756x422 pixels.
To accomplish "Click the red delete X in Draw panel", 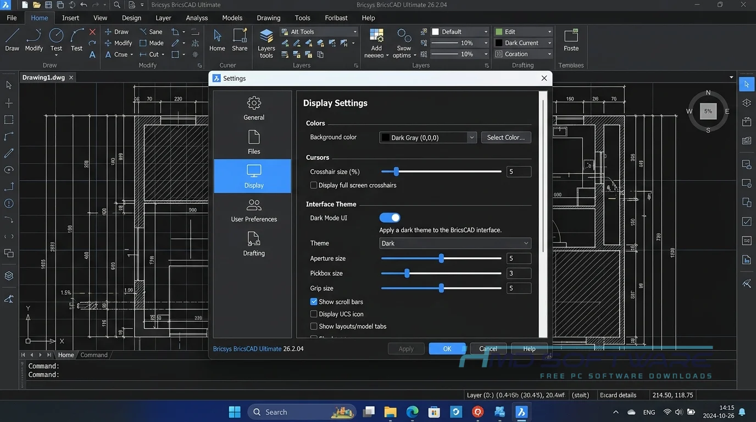I will click(x=92, y=32).
